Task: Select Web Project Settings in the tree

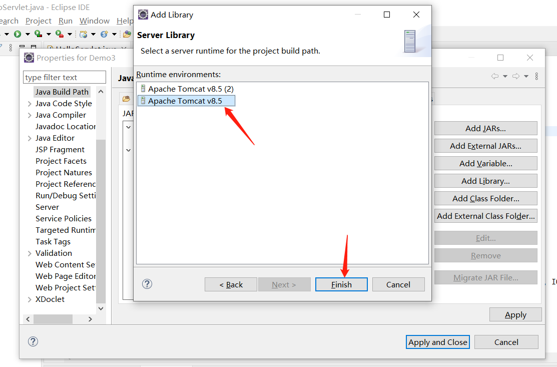Action: [x=66, y=288]
